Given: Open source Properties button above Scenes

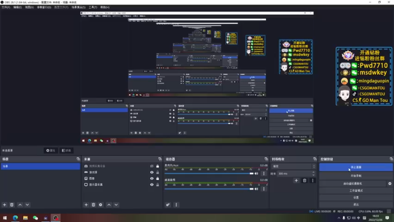Looking at the screenshot, I should (51, 150).
